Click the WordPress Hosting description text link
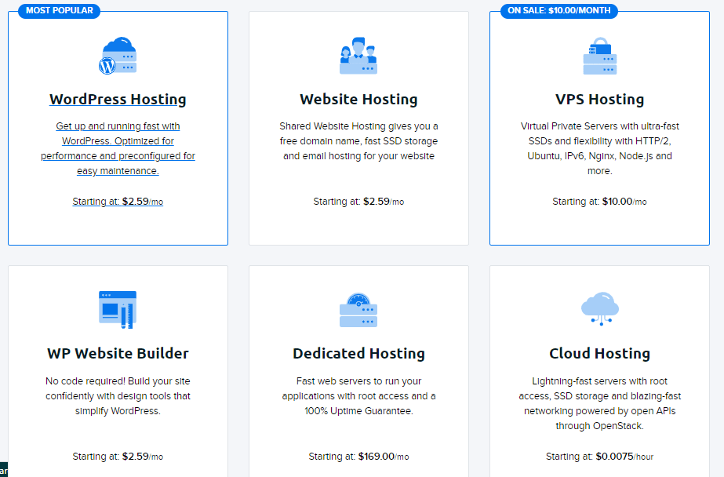Screen dimensions: 724x477 pyautogui.click(x=118, y=148)
